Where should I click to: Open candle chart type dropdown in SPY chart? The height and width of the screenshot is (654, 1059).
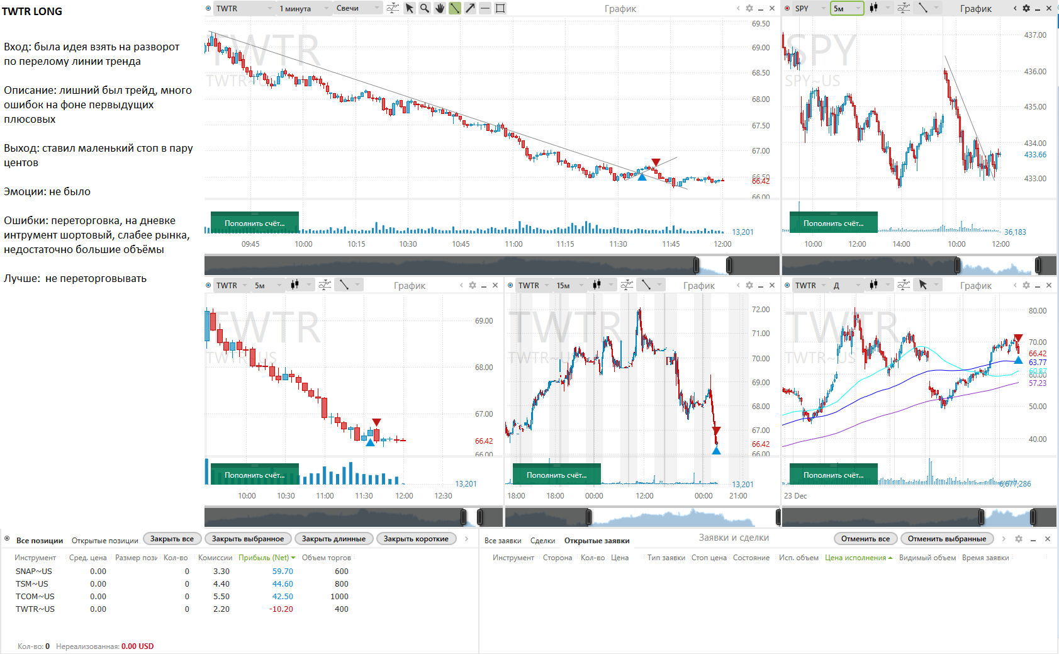tap(880, 8)
